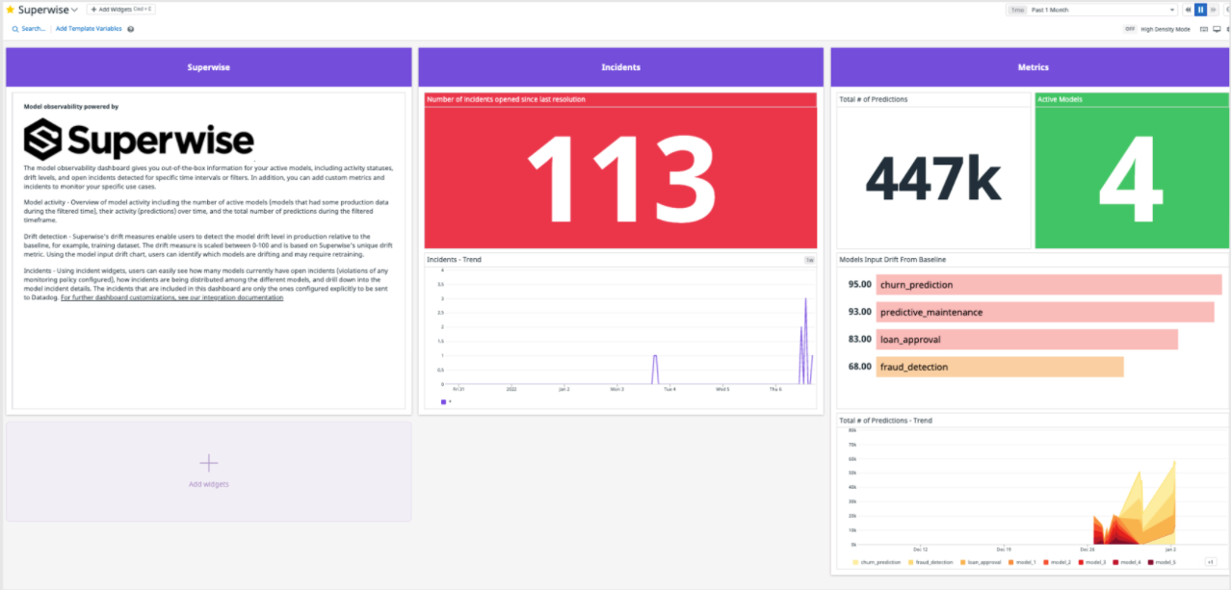Open the help icon beside Add Template Variables
Viewport: 1231px width, 590px height.
coord(131,29)
